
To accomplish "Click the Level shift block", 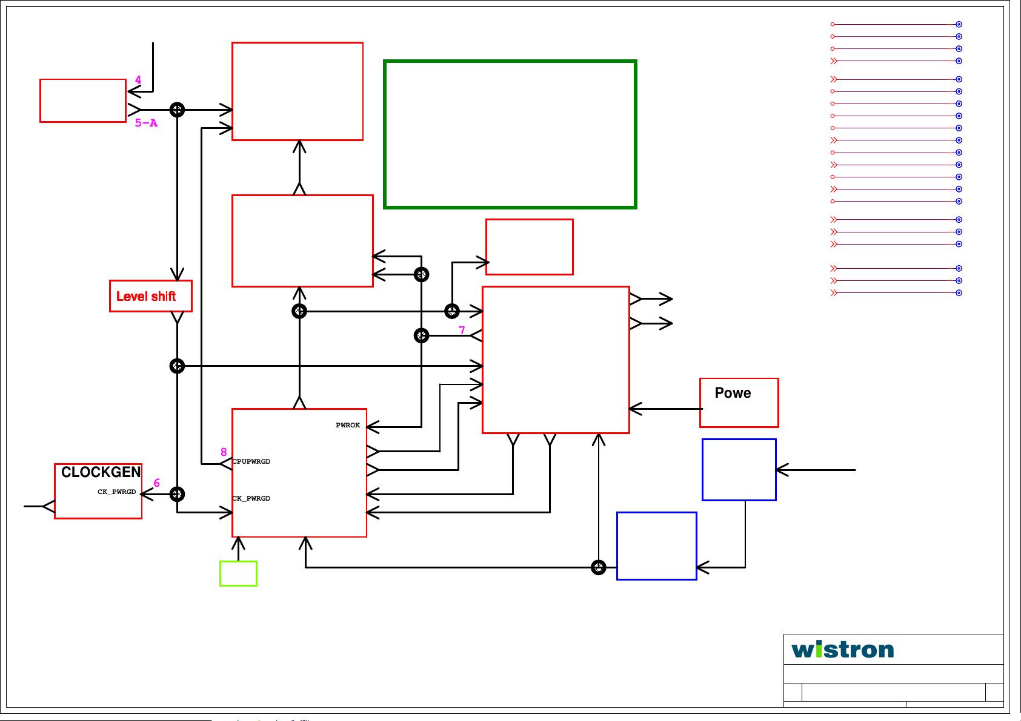I will click(151, 296).
